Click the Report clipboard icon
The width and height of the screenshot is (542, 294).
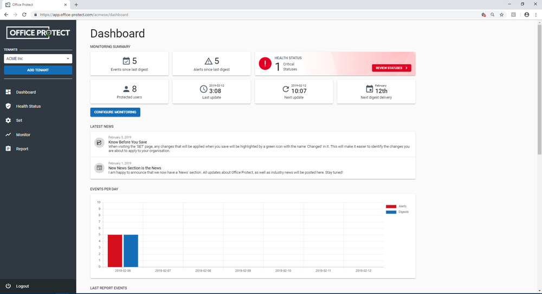[x=8, y=148]
